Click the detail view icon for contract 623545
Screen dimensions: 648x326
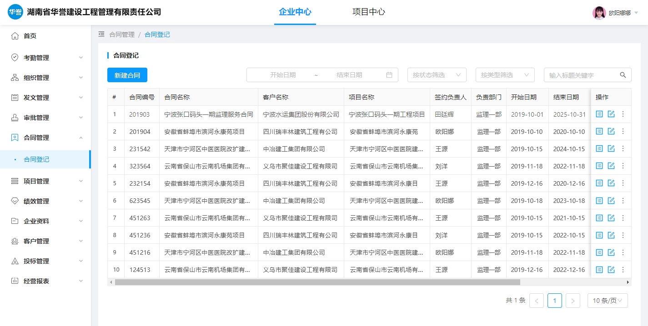tap(599, 201)
